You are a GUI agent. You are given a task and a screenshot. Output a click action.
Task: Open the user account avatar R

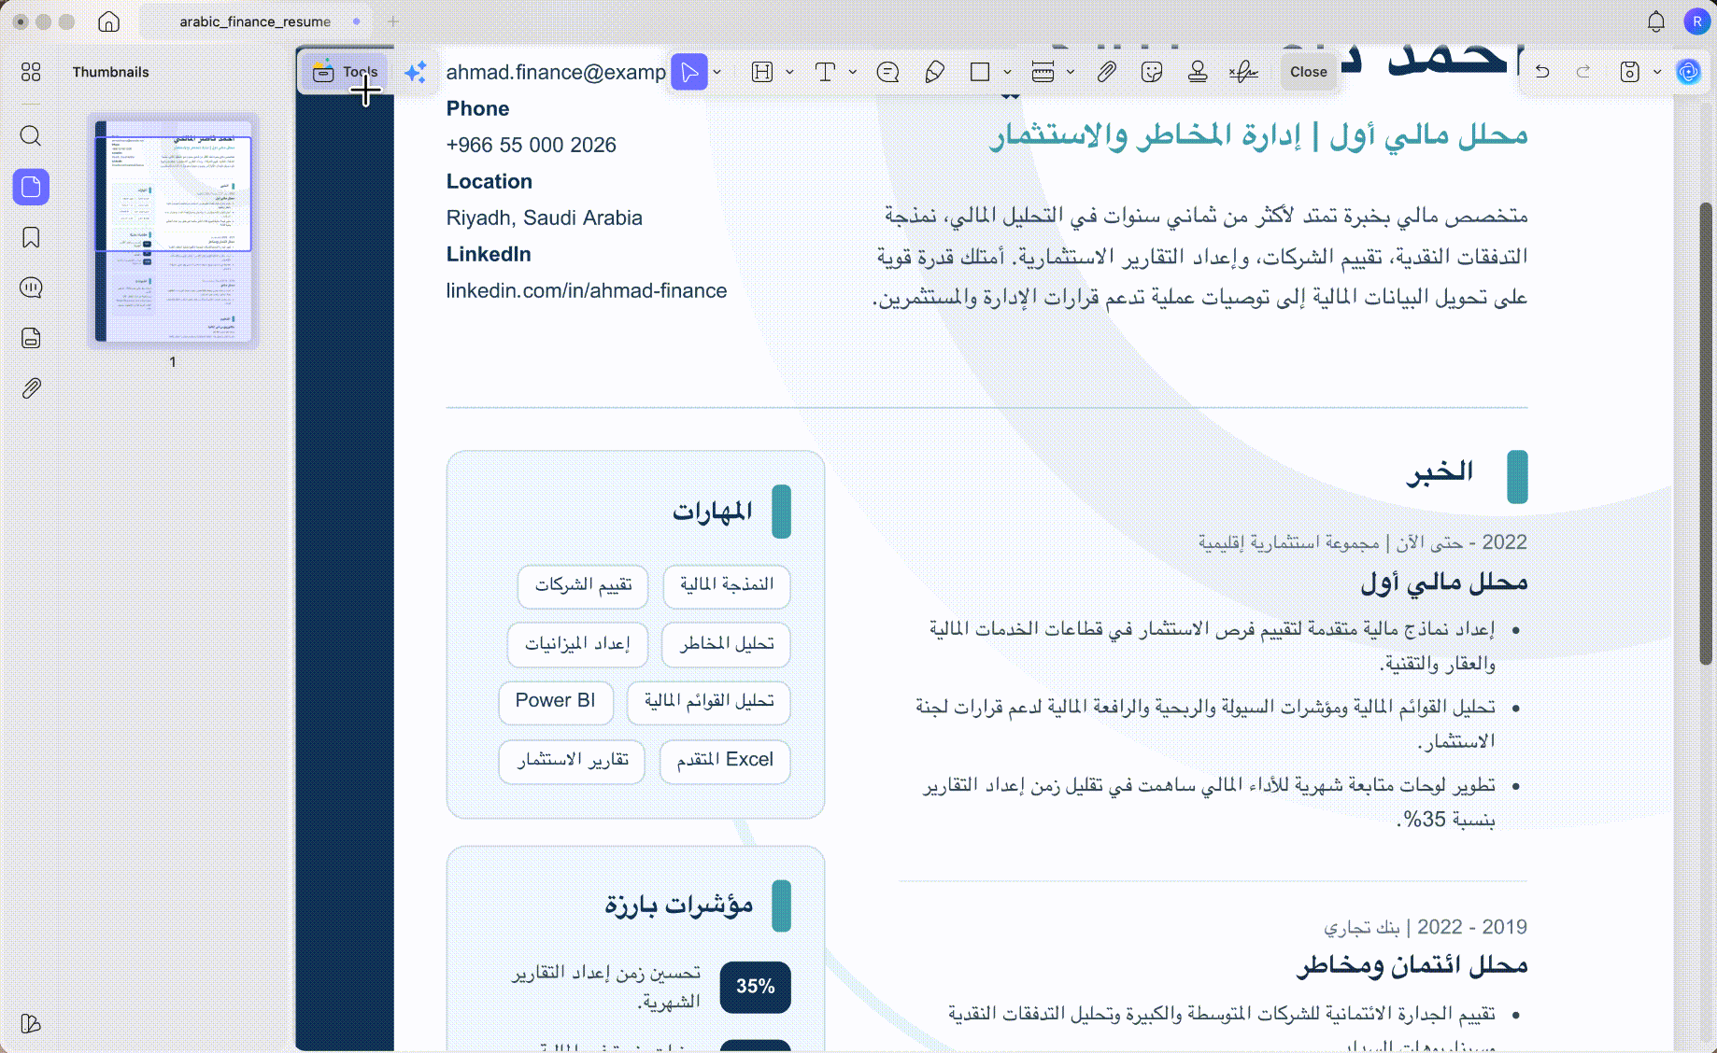click(x=1696, y=21)
